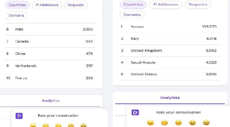This screenshot has height=127, width=230.
Task: Pick the grinning emoji in right popup
Action: click(192, 122)
